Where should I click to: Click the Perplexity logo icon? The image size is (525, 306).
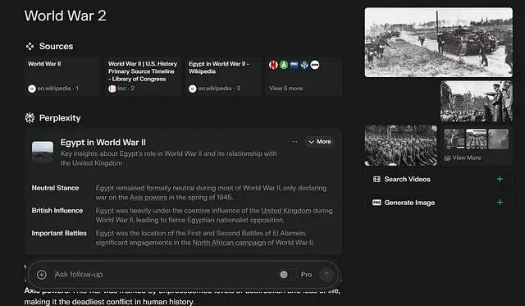coord(30,118)
